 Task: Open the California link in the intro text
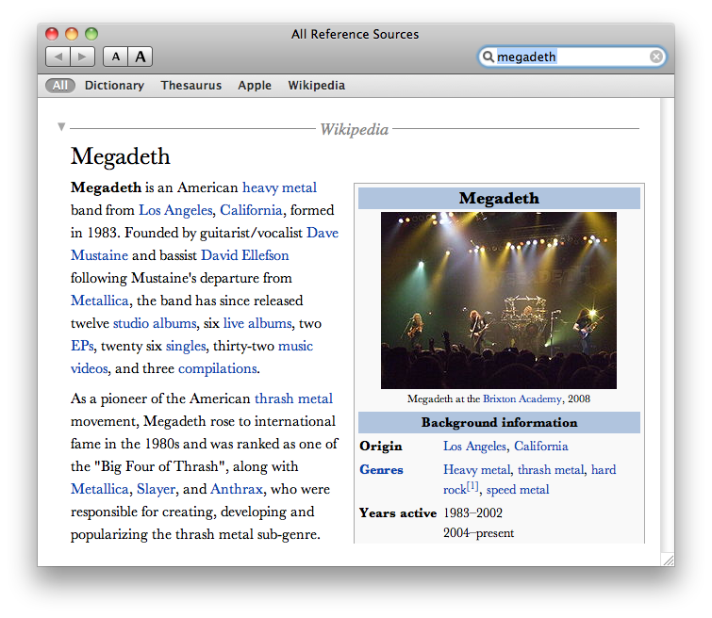(251, 210)
